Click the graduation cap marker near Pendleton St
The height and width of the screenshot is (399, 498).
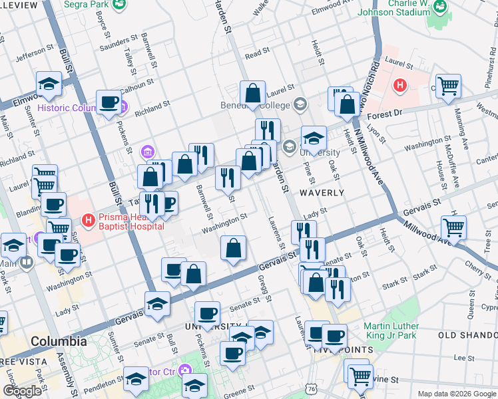[x=136, y=379]
